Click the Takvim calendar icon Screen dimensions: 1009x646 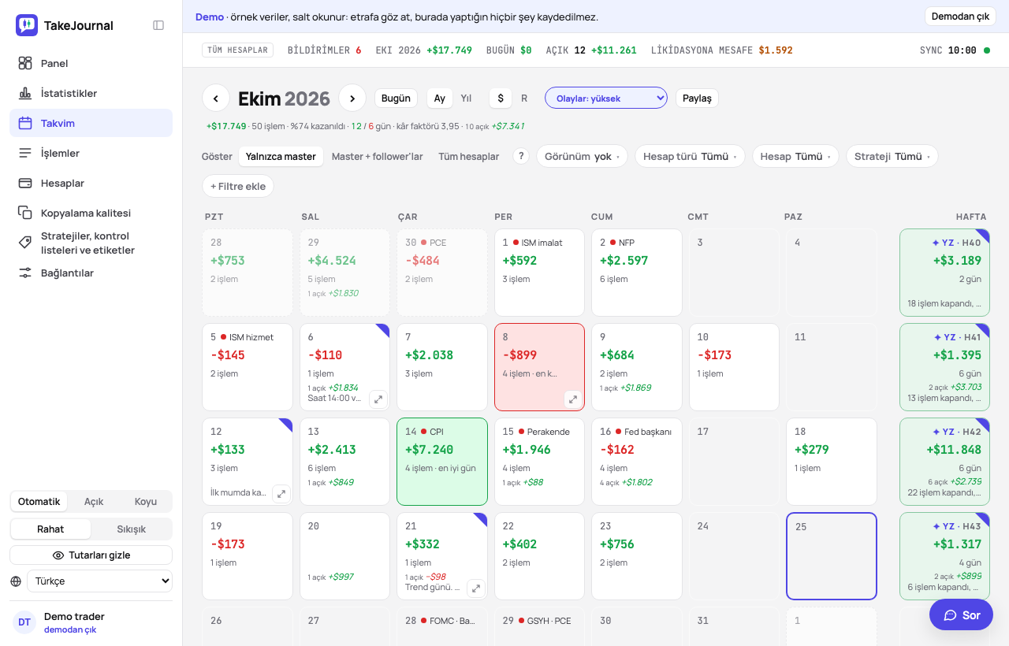click(x=25, y=123)
